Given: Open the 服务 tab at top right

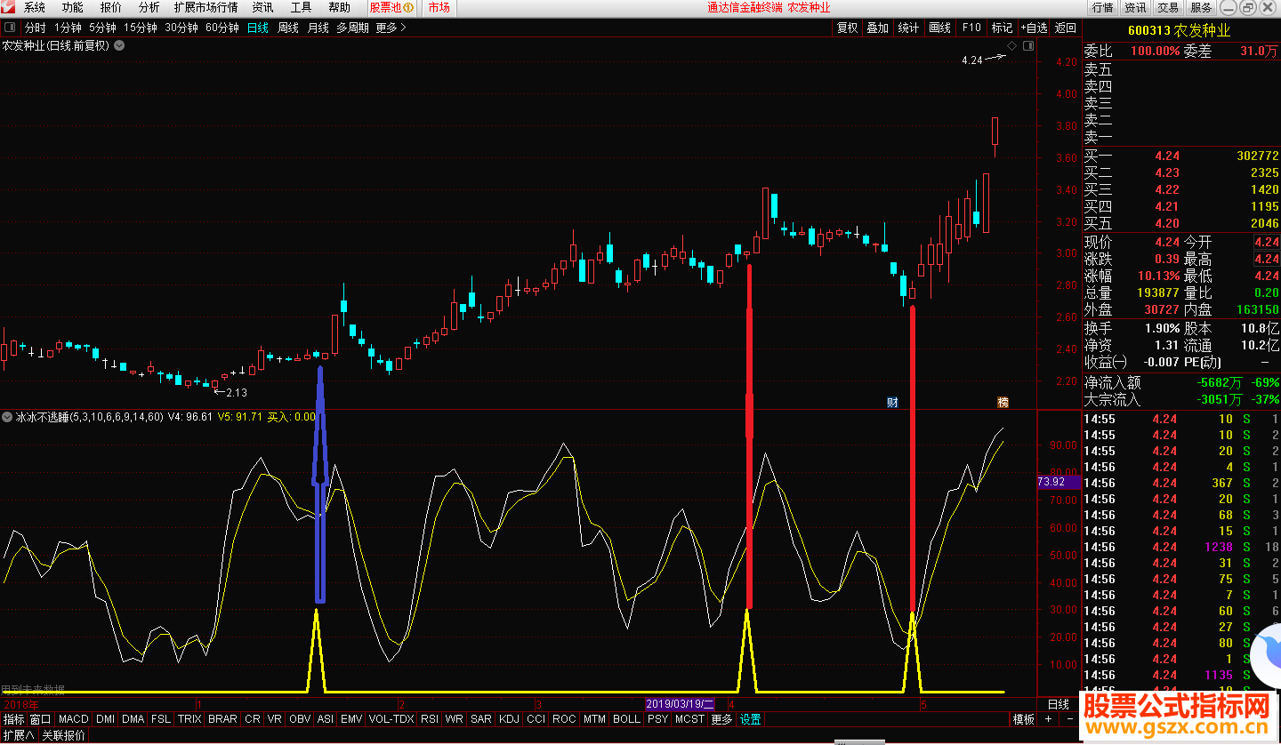Looking at the screenshot, I should pos(1201,7).
